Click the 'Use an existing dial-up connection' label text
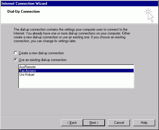 43,60
